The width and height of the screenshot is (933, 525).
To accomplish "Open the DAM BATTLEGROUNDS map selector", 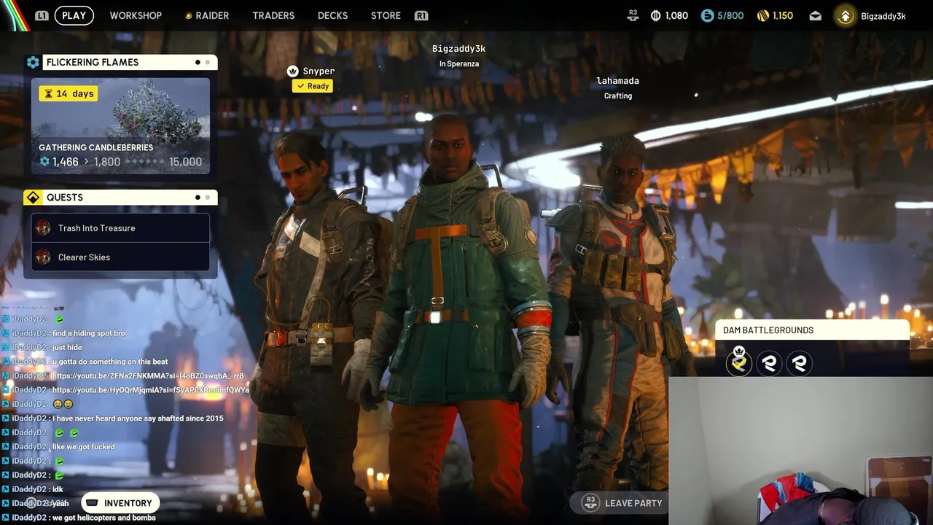I will click(x=812, y=330).
